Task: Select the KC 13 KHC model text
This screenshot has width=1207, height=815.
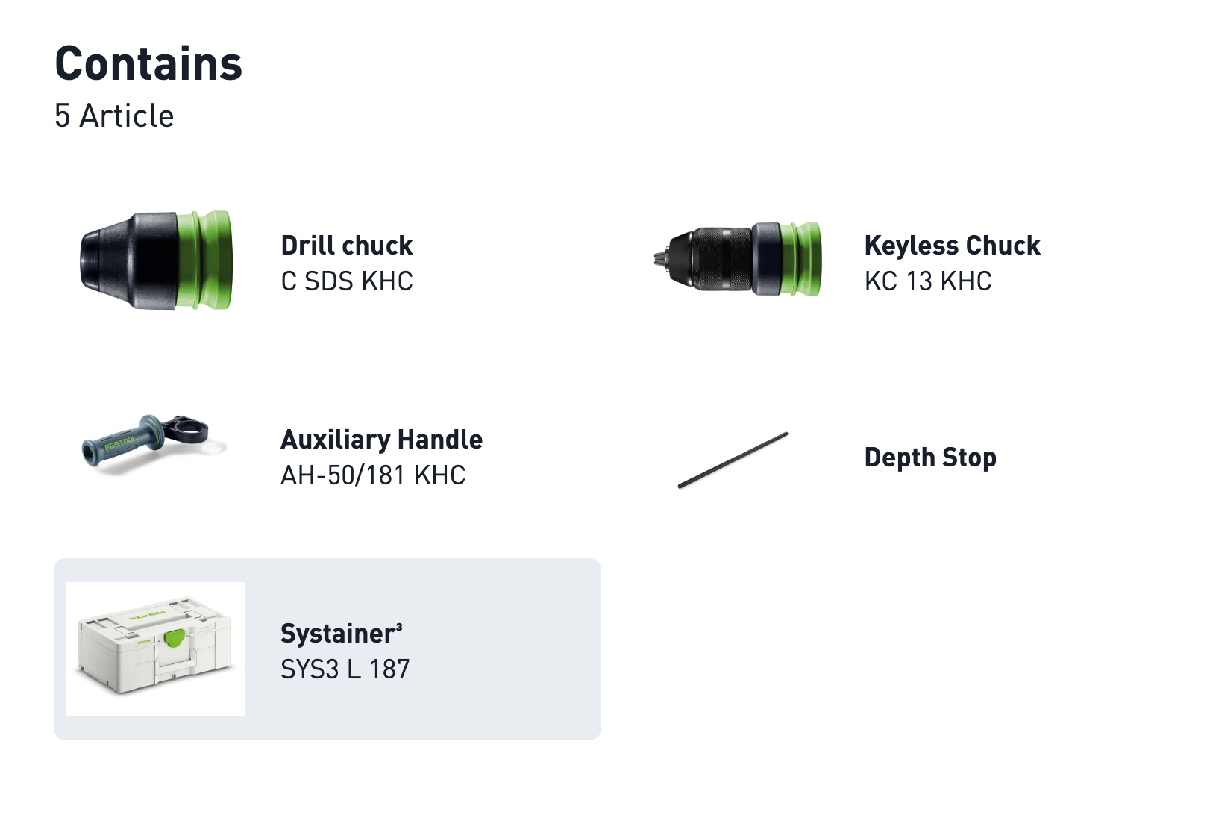Action: tap(928, 281)
